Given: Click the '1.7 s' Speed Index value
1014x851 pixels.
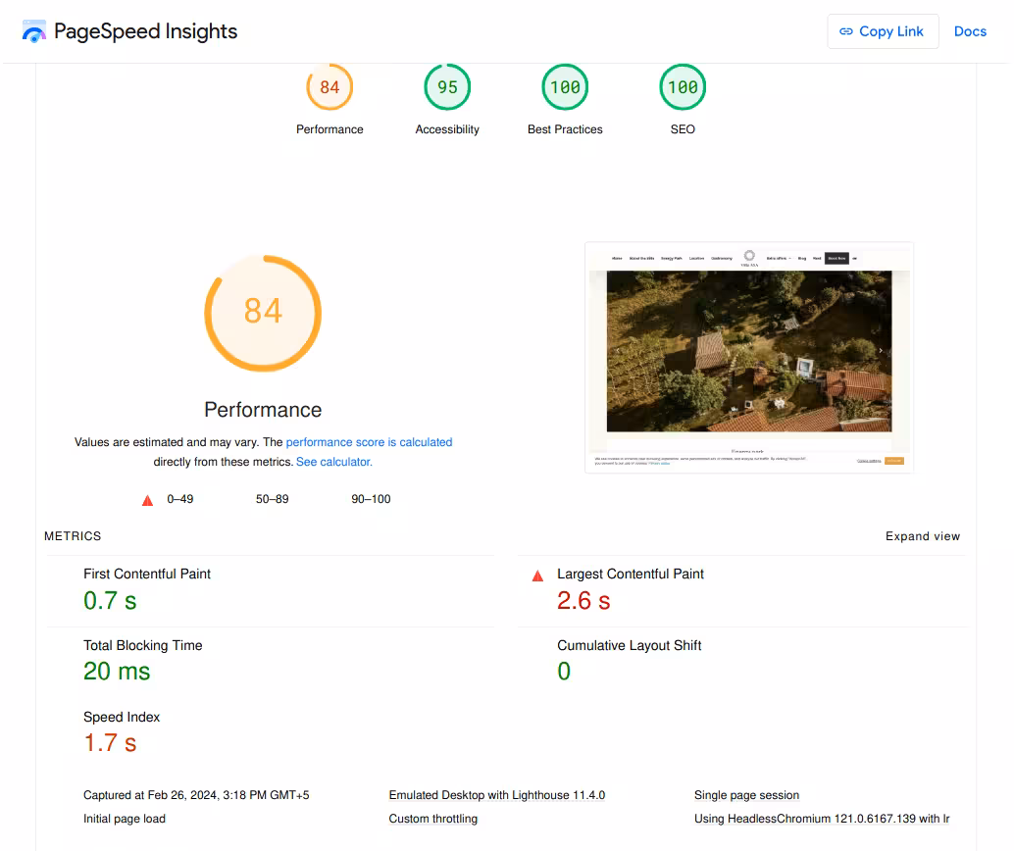Looking at the screenshot, I should point(110,743).
